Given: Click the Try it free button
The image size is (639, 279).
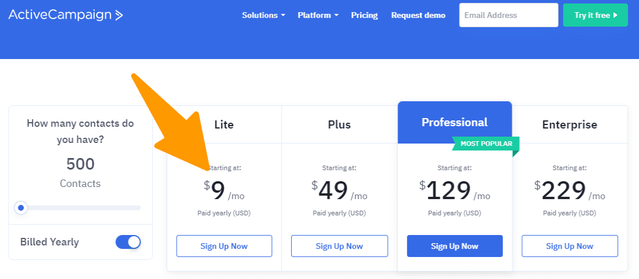Looking at the screenshot, I should pos(595,15).
